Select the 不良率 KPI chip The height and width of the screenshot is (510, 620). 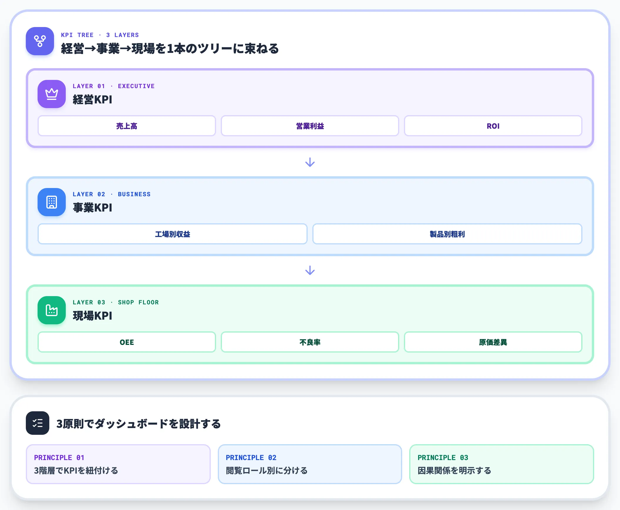310,342
